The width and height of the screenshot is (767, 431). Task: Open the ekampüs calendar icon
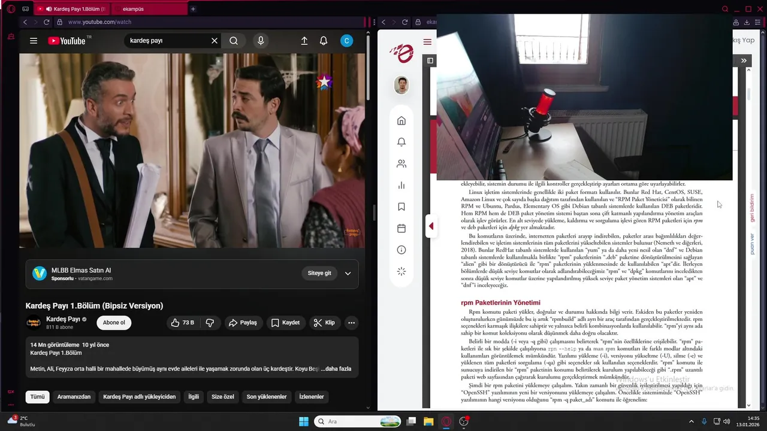(401, 228)
